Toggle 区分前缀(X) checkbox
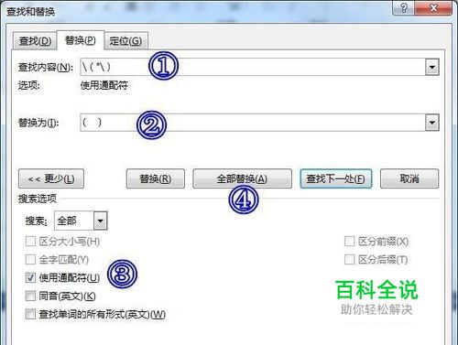This screenshot has height=345, width=458. click(349, 242)
